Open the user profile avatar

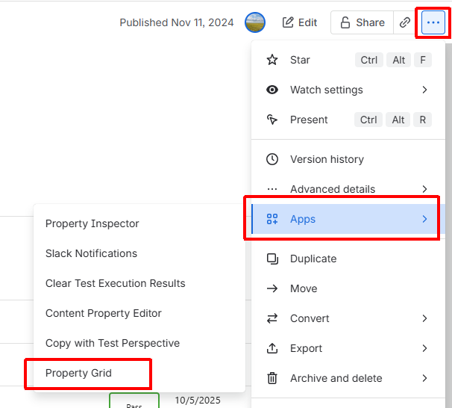tap(255, 22)
